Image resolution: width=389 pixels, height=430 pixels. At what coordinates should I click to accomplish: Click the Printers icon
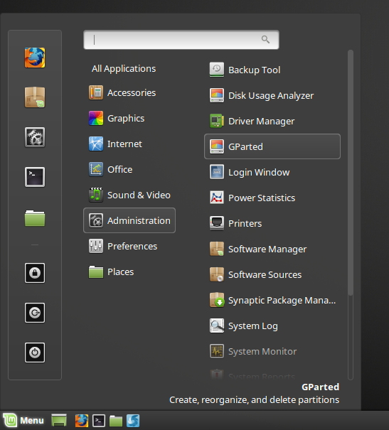click(x=217, y=223)
